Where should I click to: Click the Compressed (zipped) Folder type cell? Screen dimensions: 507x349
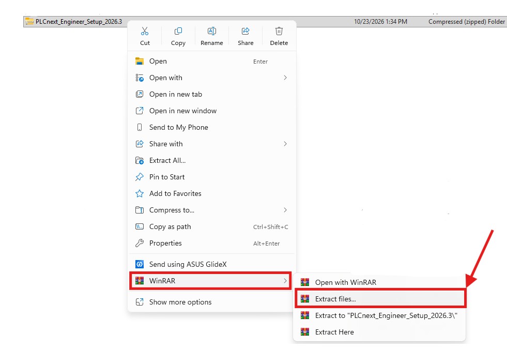click(467, 22)
